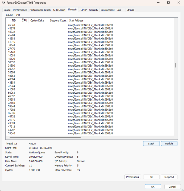Select thread row with TID 45704
This screenshot has height=191, width=184.
[x=90, y=35]
